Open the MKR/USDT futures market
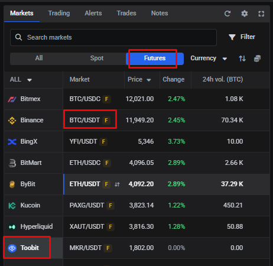This screenshot has height=266, width=273. [x=85, y=248]
